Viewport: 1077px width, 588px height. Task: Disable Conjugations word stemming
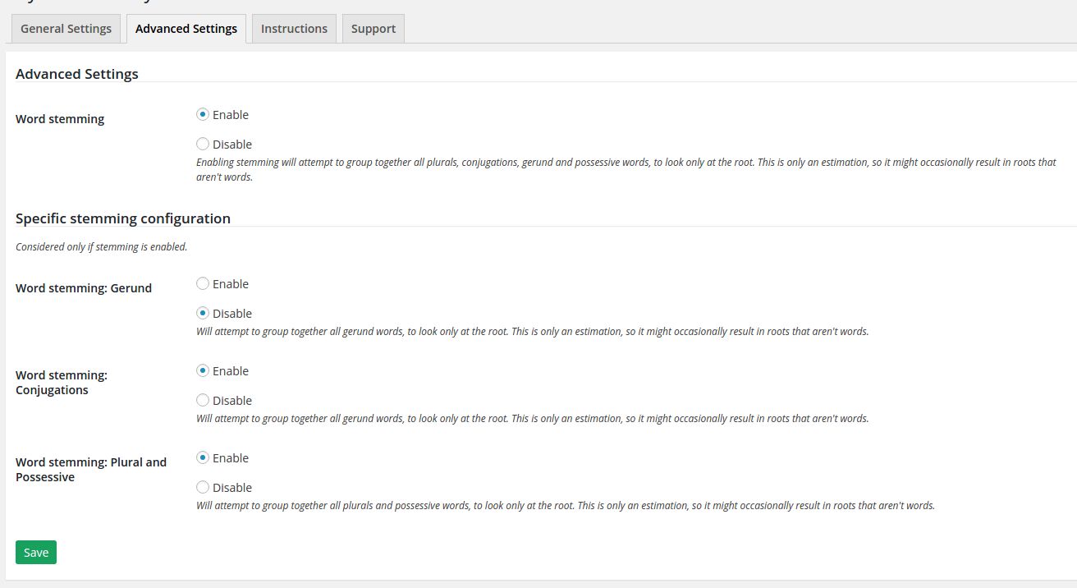[203, 401]
